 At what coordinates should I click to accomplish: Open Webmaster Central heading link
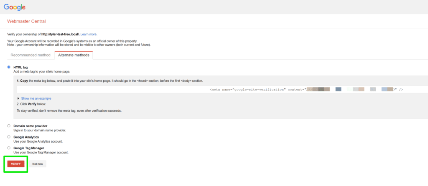point(26,21)
